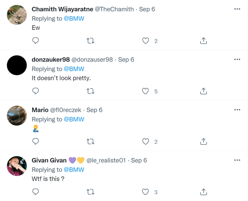This screenshot has width=248, height=201.
Task: Reply to donzauker98's tweet
Action: click(35, 91)
